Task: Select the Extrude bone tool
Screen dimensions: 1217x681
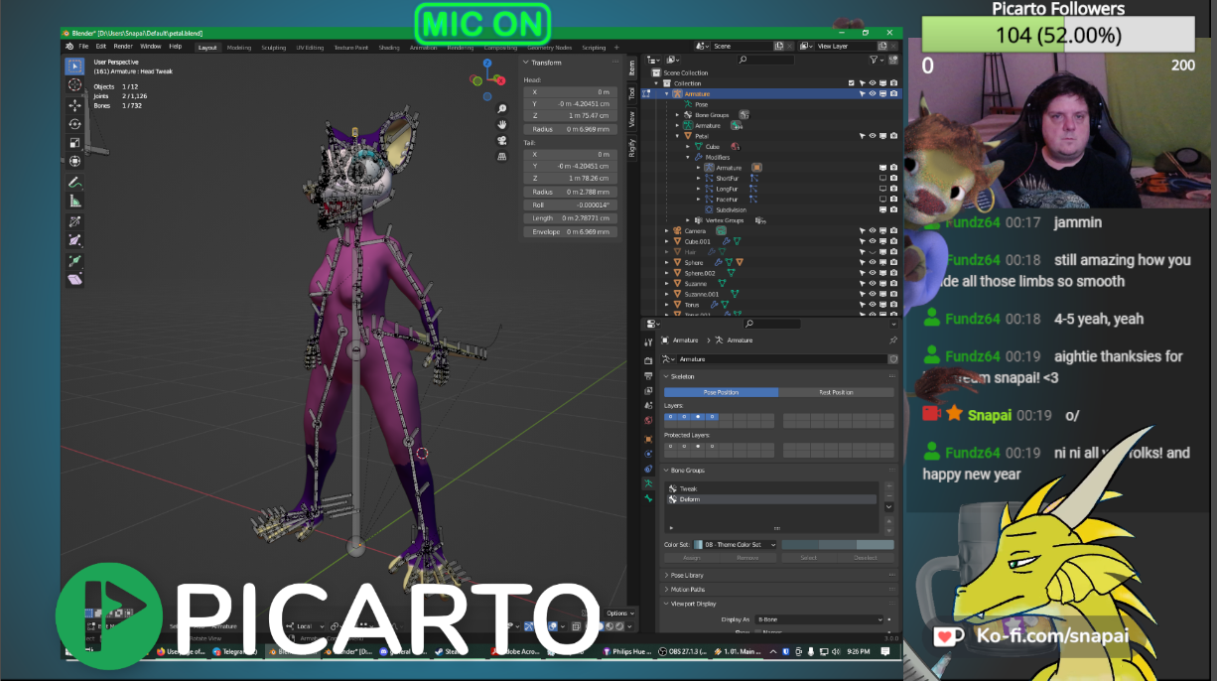Action: [74, 261]
